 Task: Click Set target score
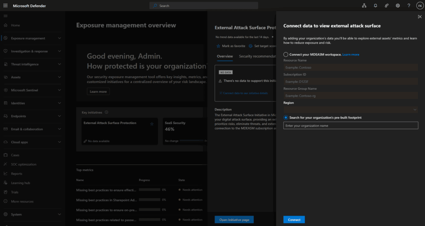point(262,46)
